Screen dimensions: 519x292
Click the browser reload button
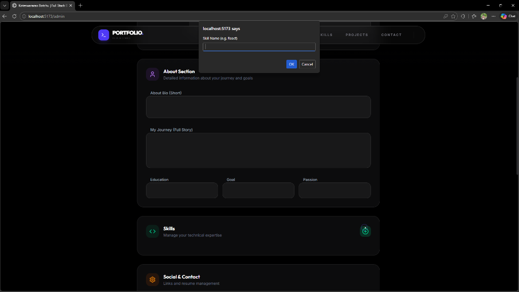14,16
